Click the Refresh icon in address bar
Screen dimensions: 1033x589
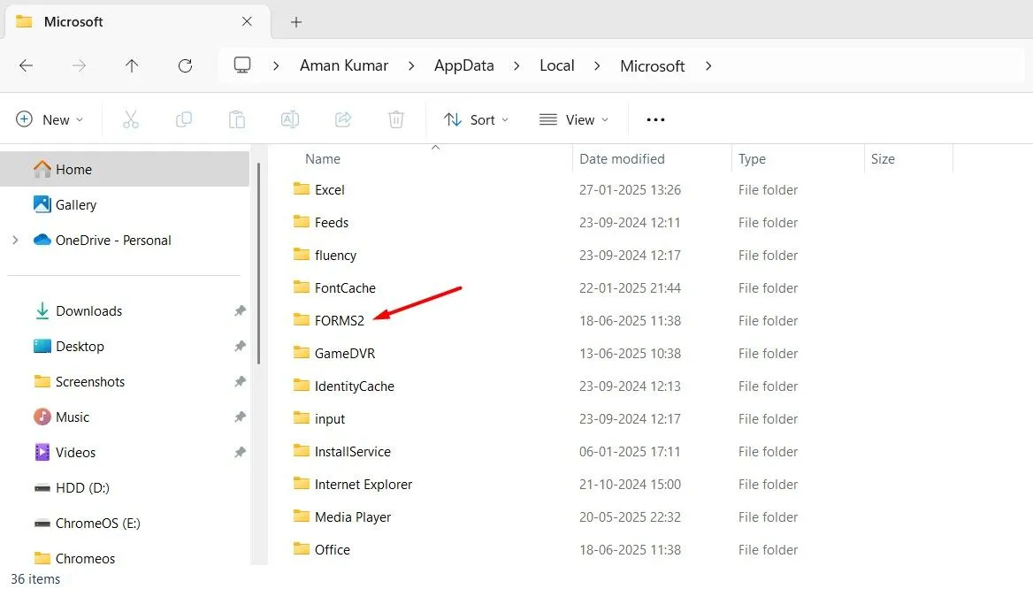184,65
